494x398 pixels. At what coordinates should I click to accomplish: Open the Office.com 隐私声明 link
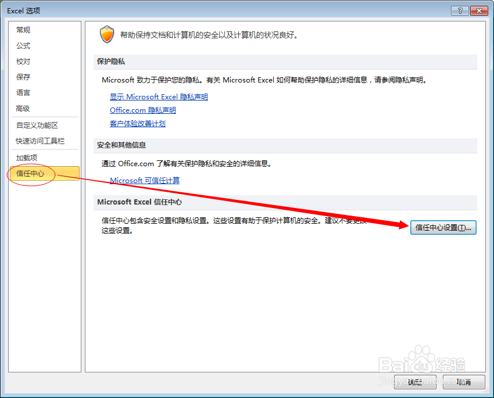tap(143, 110)
